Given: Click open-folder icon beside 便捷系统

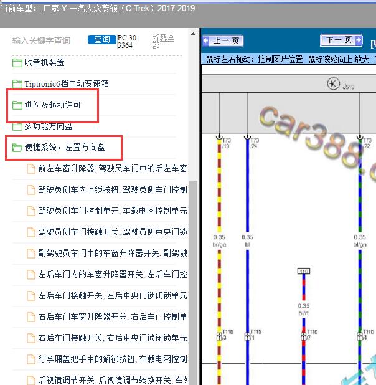Looking at the screenshot, I should pyautogui.click(x=17, y=148).
